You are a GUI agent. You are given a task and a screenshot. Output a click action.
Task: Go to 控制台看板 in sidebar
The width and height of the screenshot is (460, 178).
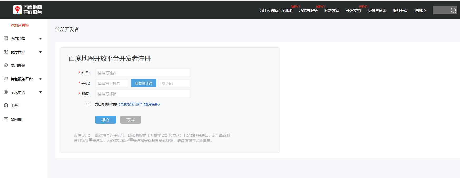20,25
